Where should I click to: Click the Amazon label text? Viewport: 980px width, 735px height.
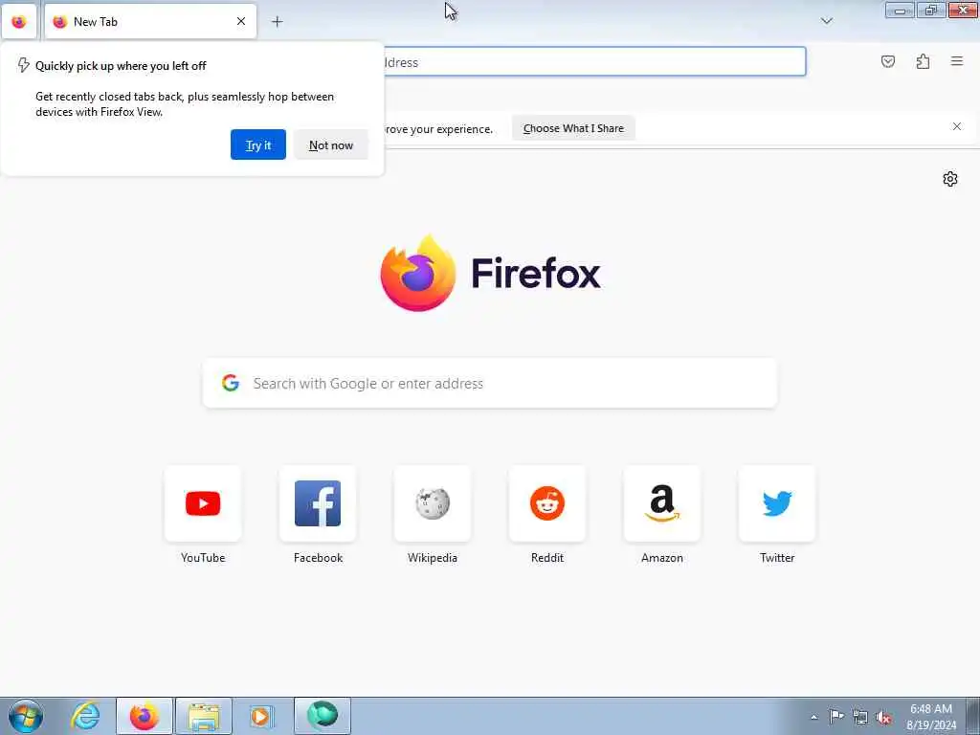coord(662,558)
